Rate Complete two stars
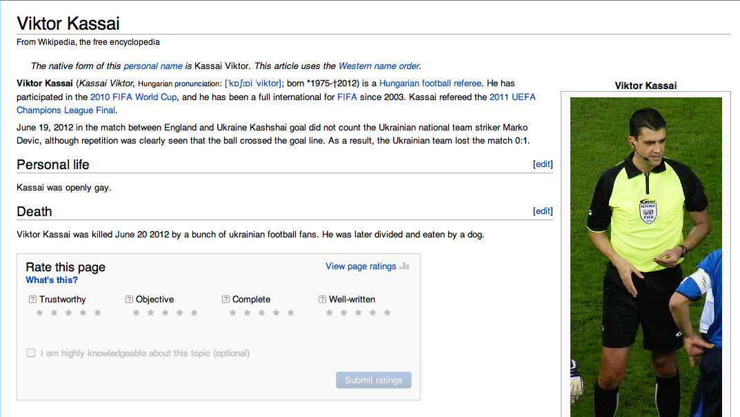This screenshot has width=740, height=417. pos(248,313)
